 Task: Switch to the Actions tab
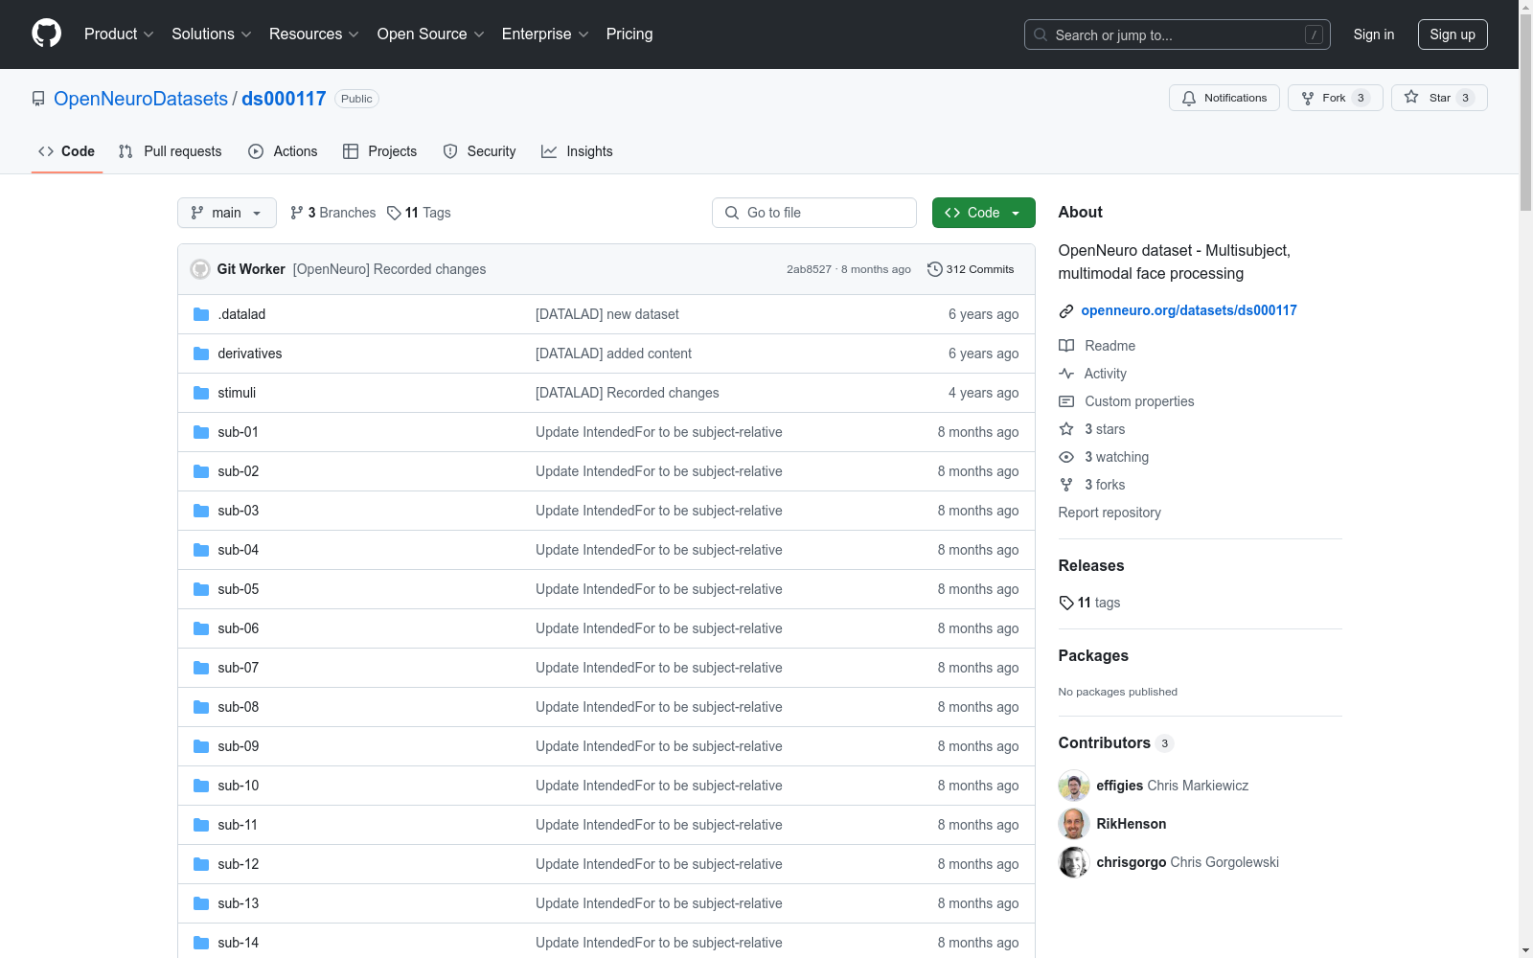click(283, 151)
